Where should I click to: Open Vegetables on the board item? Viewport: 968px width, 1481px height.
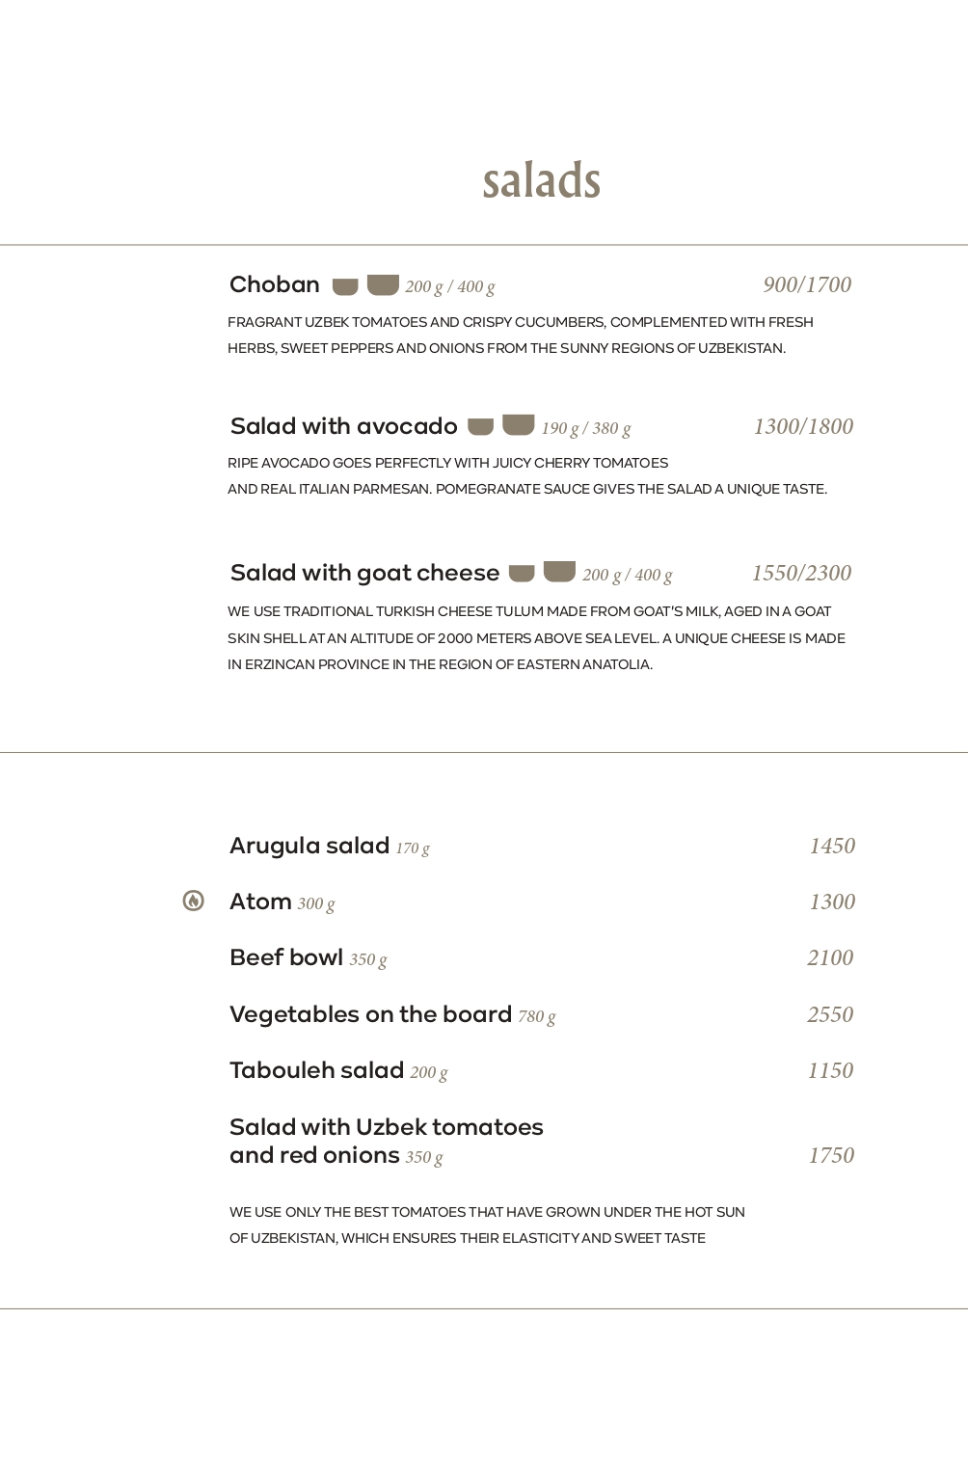[370, 1014]
